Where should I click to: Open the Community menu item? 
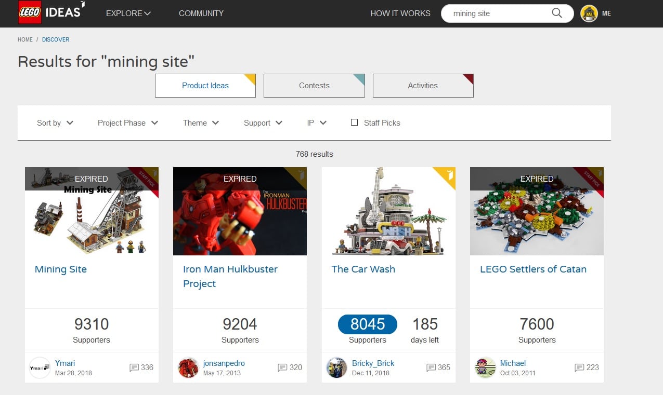pos(201,13)
